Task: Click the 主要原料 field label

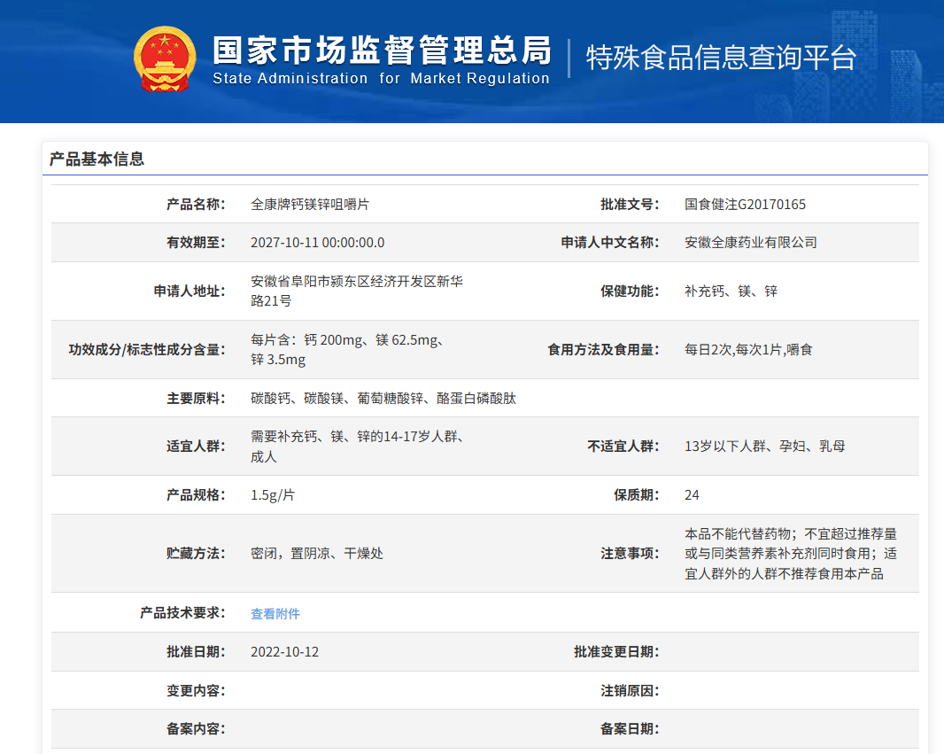Action: tap(196, 398)
